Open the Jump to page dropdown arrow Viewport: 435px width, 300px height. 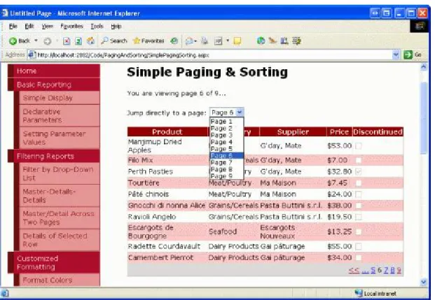(x=240, y=112)
